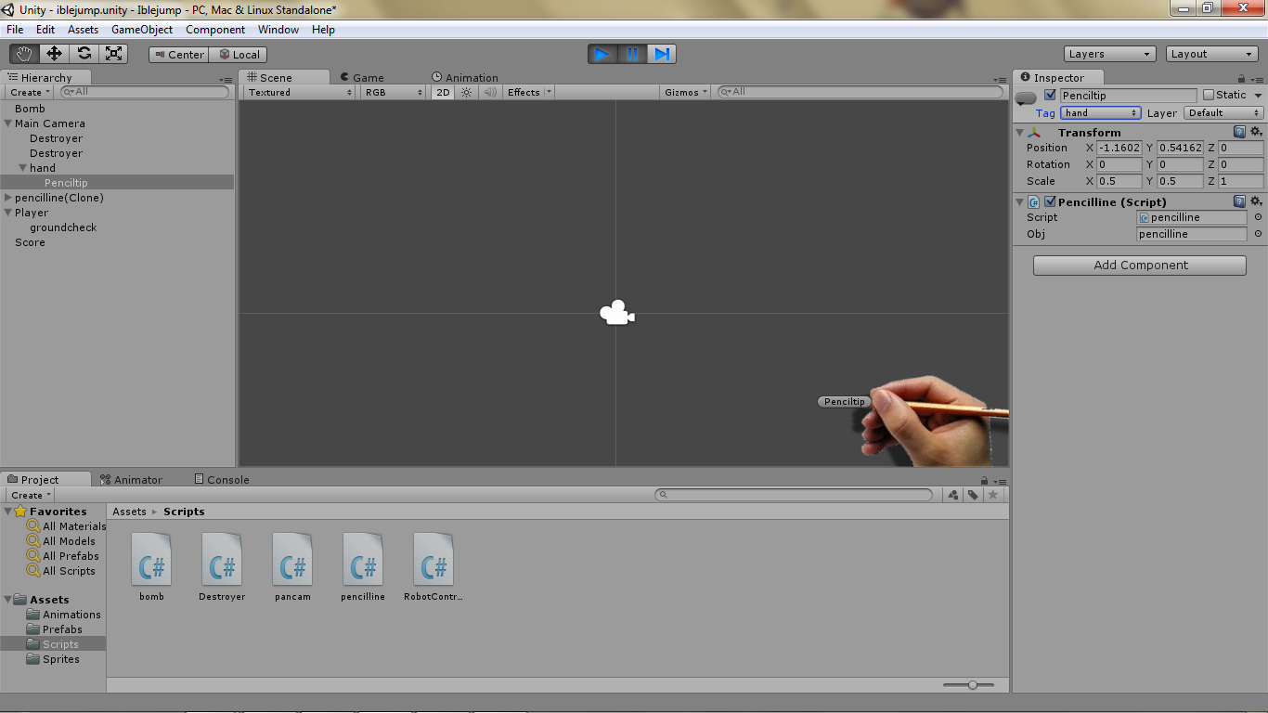Image resolution: width=1268 pixels, height=713 pixels.
Task: Open Project Create dropdown
Action: pos(31,495)
